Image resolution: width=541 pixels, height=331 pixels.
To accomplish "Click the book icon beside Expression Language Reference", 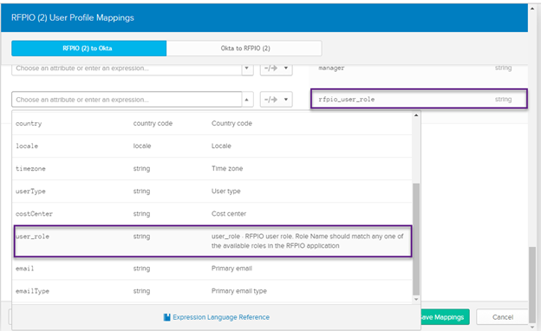I will 167,317.
